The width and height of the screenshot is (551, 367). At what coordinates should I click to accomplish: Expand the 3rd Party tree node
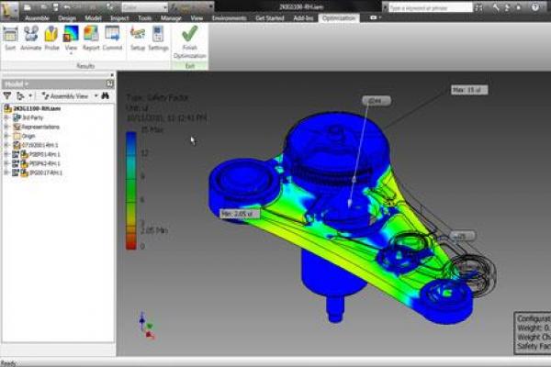pyautogui.click(x=6, y=117)
